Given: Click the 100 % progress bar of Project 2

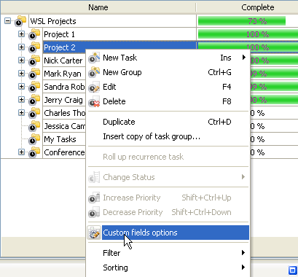Looking at the screenshot, I should (x=248, y=46).
